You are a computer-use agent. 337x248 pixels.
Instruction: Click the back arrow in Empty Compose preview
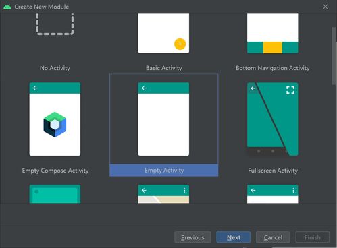(x=35, y=88)
